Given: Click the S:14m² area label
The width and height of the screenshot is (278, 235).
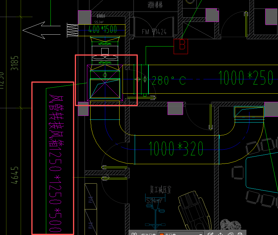Looking at the screenshot, I should [154, 201].
